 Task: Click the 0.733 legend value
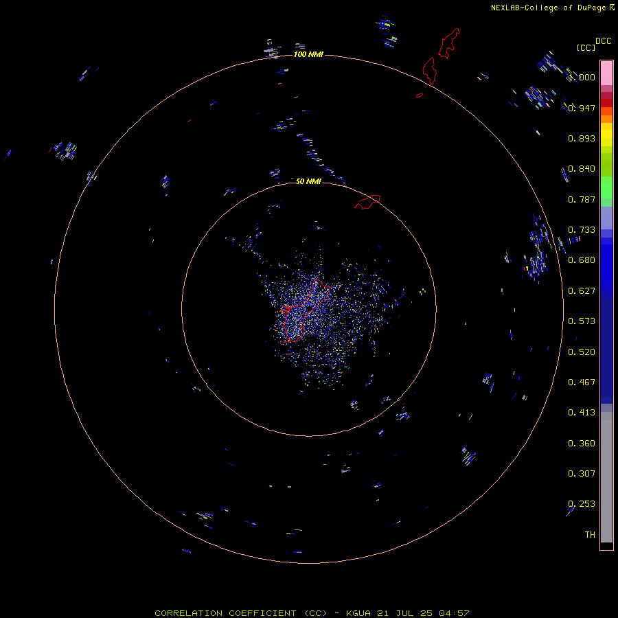click(582, 230)
